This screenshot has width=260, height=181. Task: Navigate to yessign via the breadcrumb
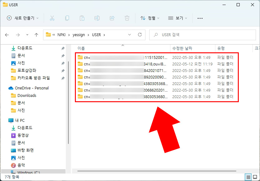[79, 35]
